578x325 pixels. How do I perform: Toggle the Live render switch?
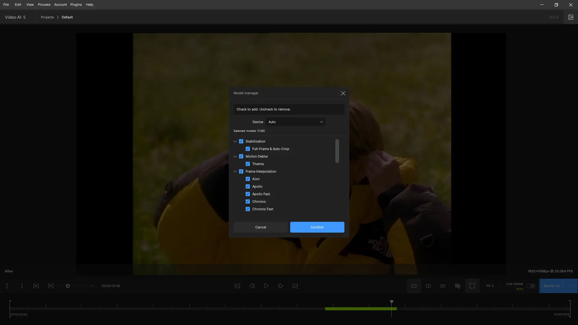pyautogui.click(x=530, y=286)
